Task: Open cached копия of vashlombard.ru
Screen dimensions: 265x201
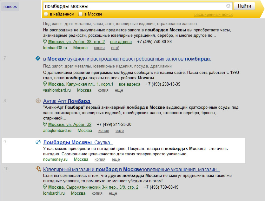Action: (x=103, y=90)
